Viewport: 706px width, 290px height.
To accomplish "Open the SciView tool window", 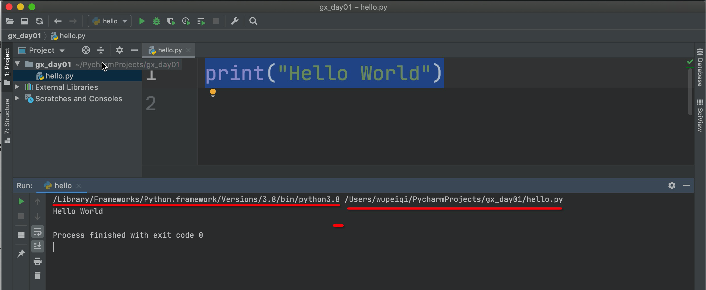I will 700,115.
